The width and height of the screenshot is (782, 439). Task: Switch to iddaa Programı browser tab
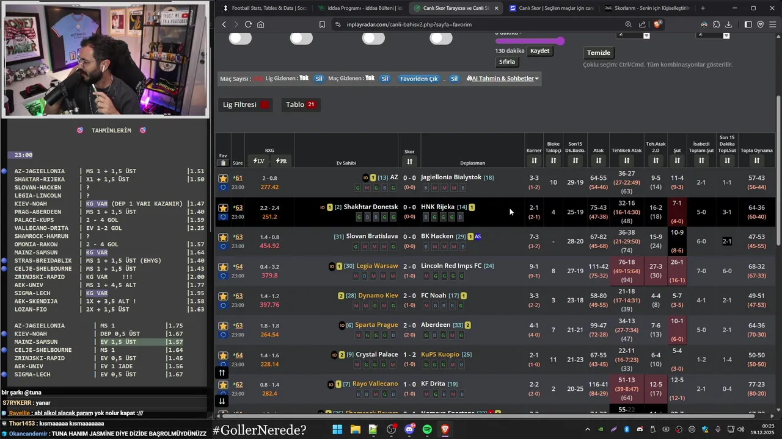pyautogui.click(x=360, y=8)
